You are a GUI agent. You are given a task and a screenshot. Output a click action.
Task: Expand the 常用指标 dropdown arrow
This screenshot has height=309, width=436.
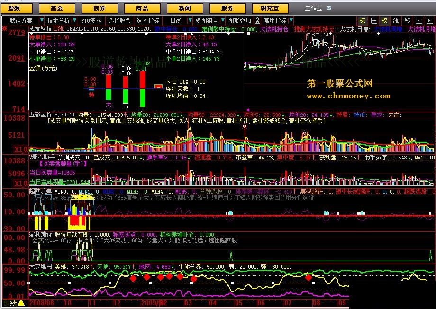(x=291, y=20)
